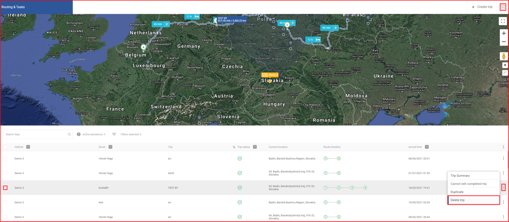
Task: Toggle map fullscreen view
Action: [503, 21]
